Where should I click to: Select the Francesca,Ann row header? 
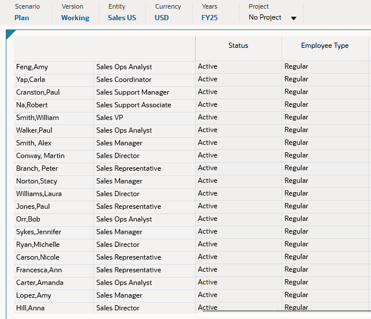coord(54,271)
